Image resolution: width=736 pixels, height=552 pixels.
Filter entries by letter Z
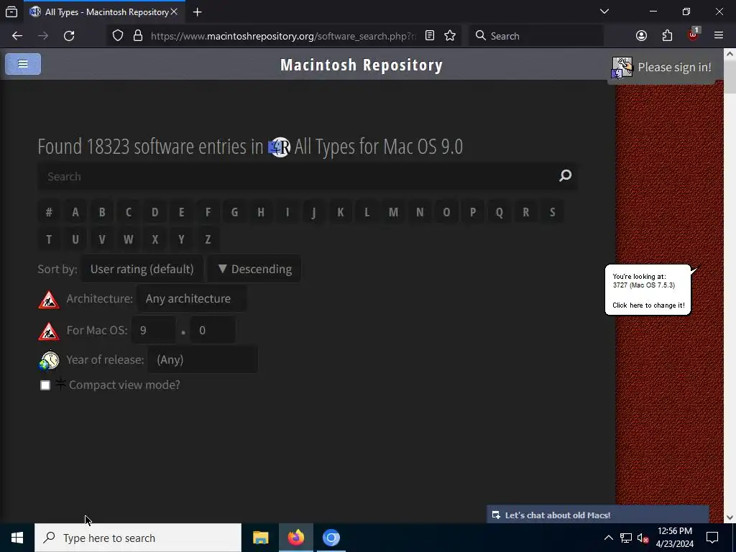[x=208, y=239]
